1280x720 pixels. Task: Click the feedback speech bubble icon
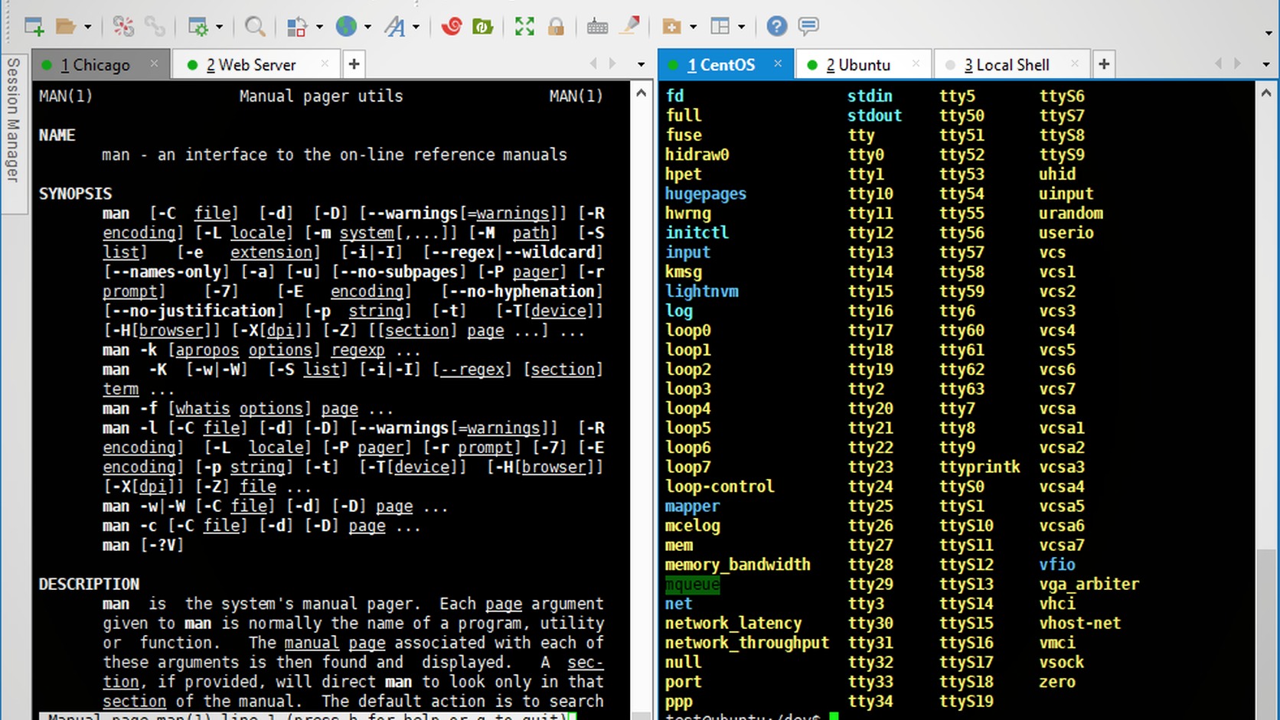click(x=808, y=27)
